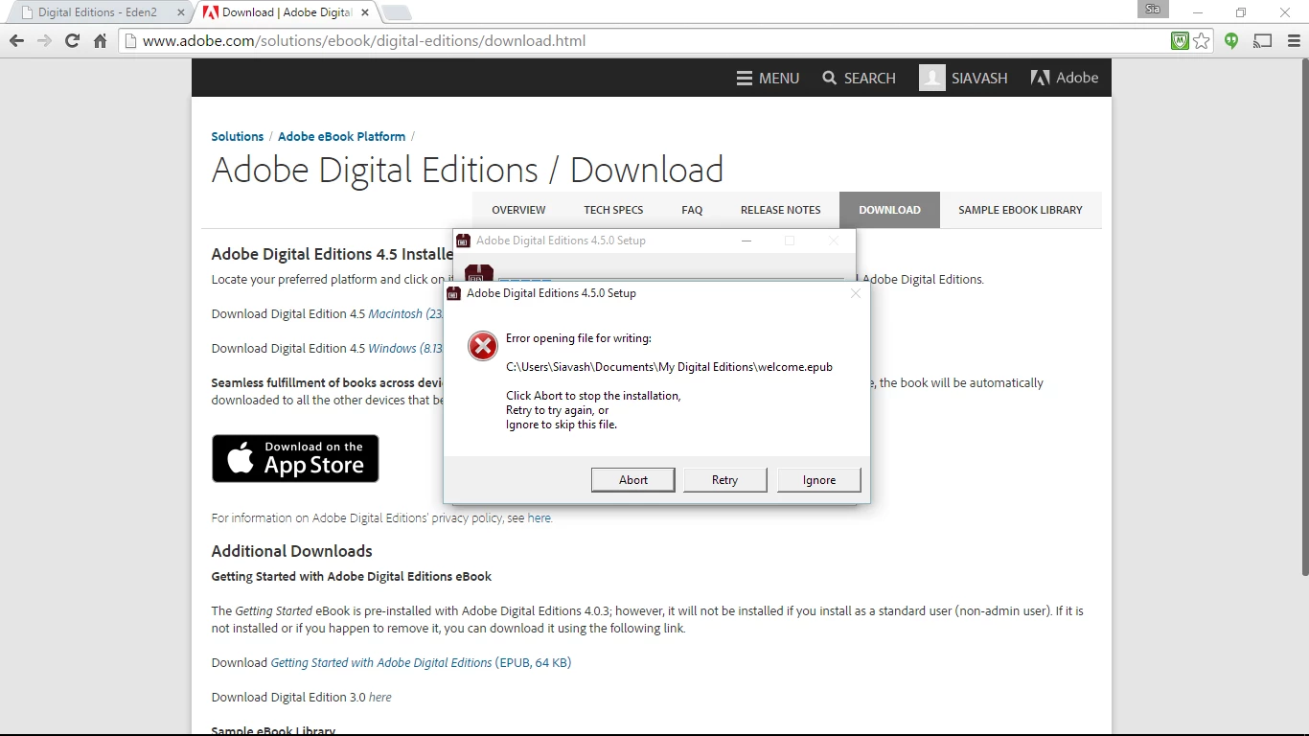Open the RELEASE NOTES tab
This screenshot has width=1309, height=736.
pos(780,210)
